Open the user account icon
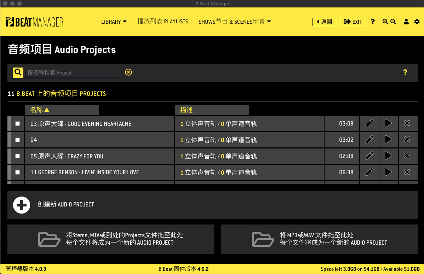 [x=406, y=22]
